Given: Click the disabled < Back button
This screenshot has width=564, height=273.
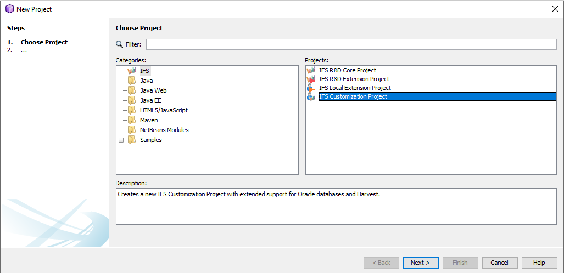Looking at the screenshot, I should [381, 263].
